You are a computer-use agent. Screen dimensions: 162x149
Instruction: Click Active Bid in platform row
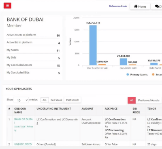point(33,42)
